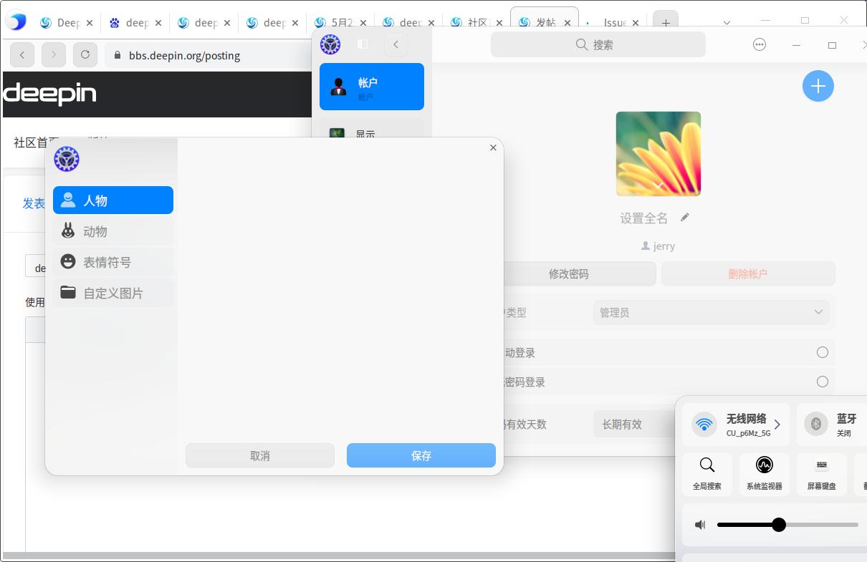The image size is (867, 562).
Task: Open the 自定义图片 custom image category
Action: click(x=112, y=292)
